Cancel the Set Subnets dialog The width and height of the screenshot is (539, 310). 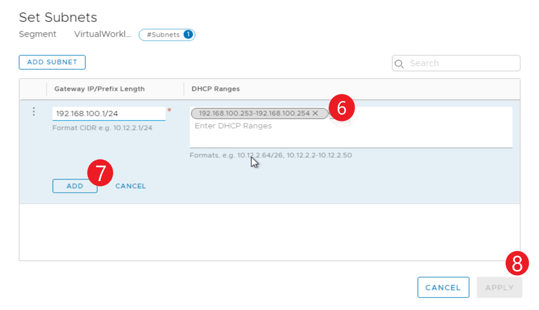pyautogui.click(x=443, y=287)
